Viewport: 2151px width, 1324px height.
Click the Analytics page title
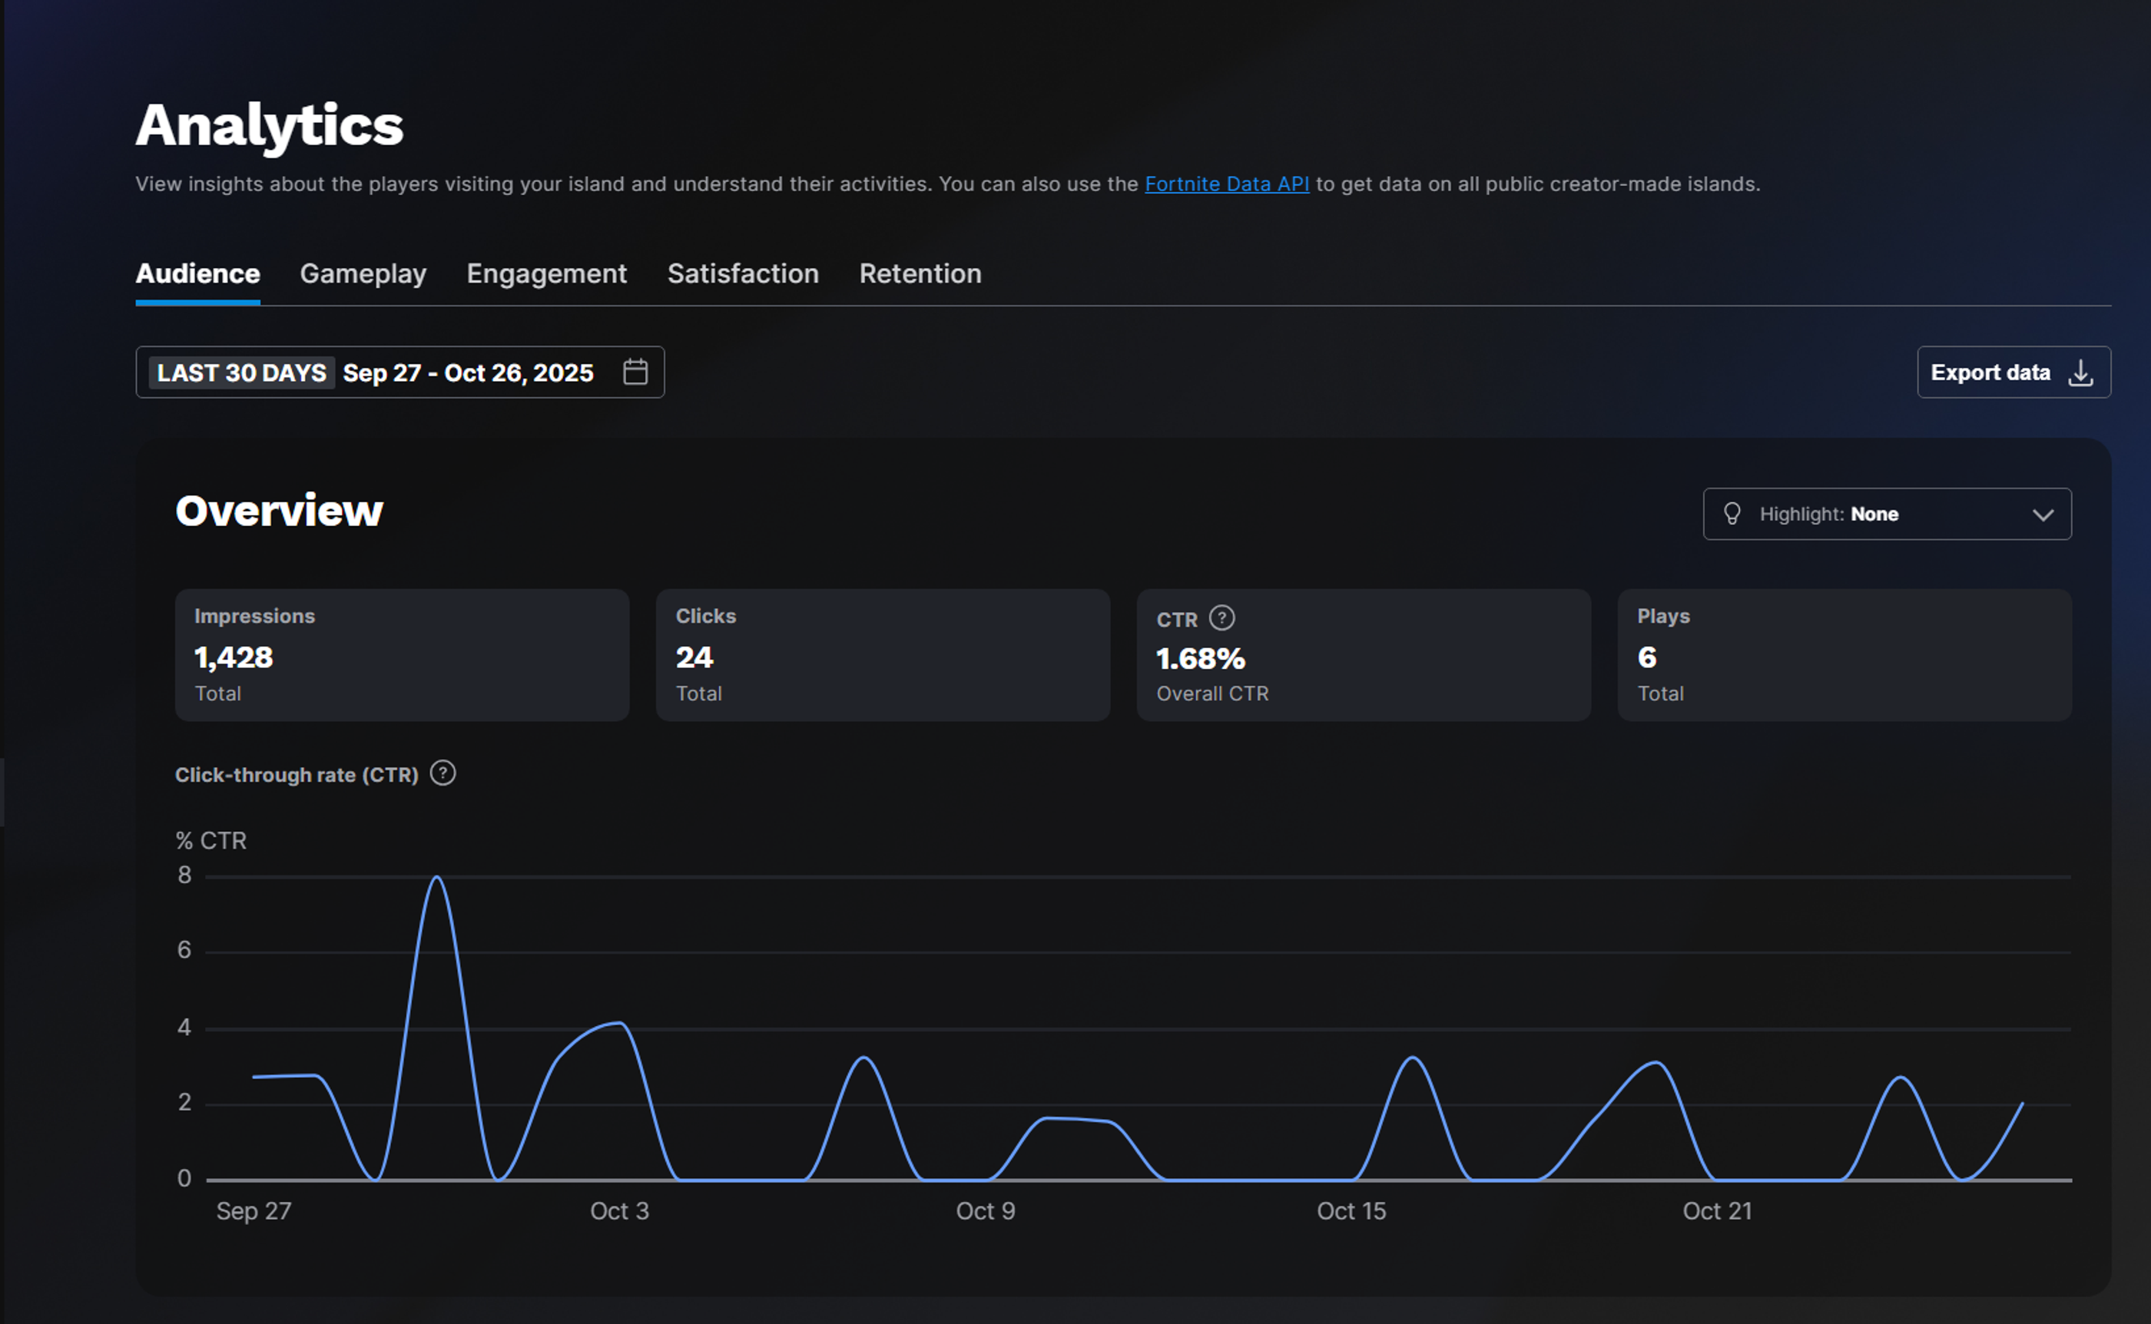pyautogui.click(x=270, y=125)
